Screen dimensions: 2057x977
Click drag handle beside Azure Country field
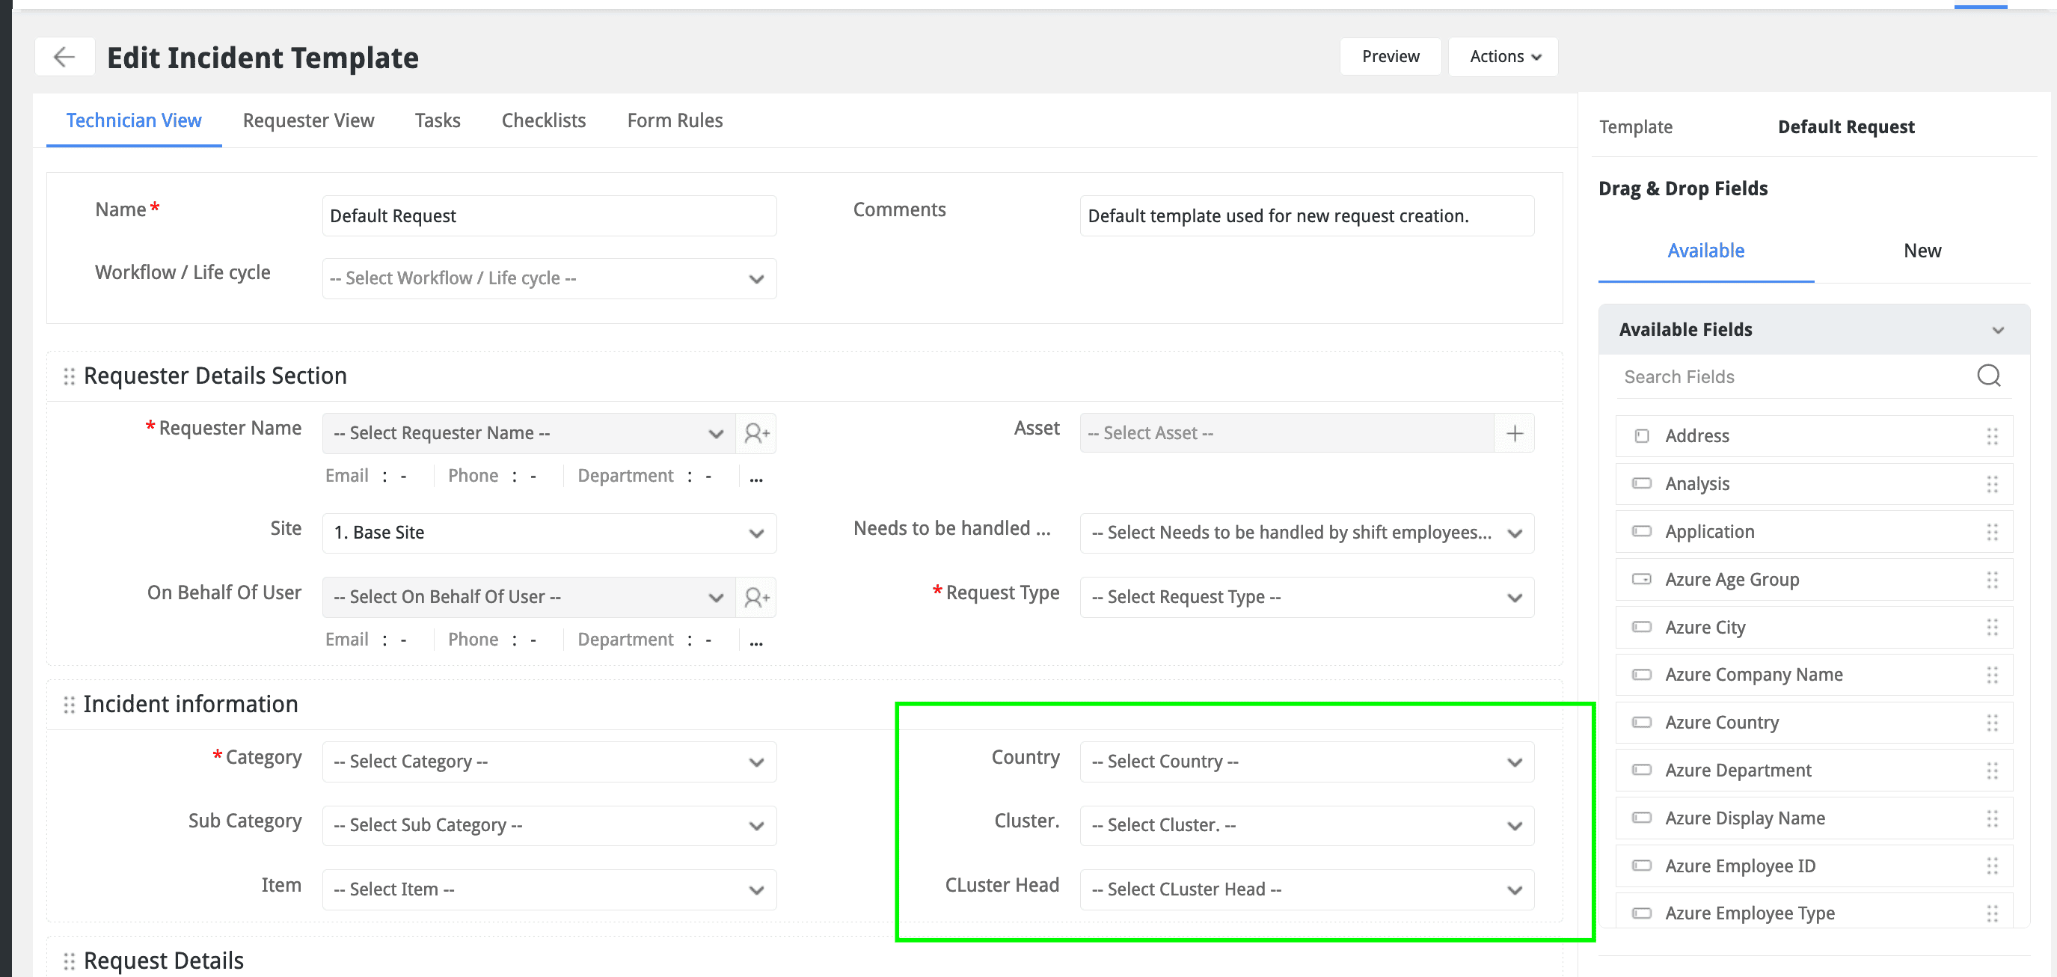(1991, 722)
